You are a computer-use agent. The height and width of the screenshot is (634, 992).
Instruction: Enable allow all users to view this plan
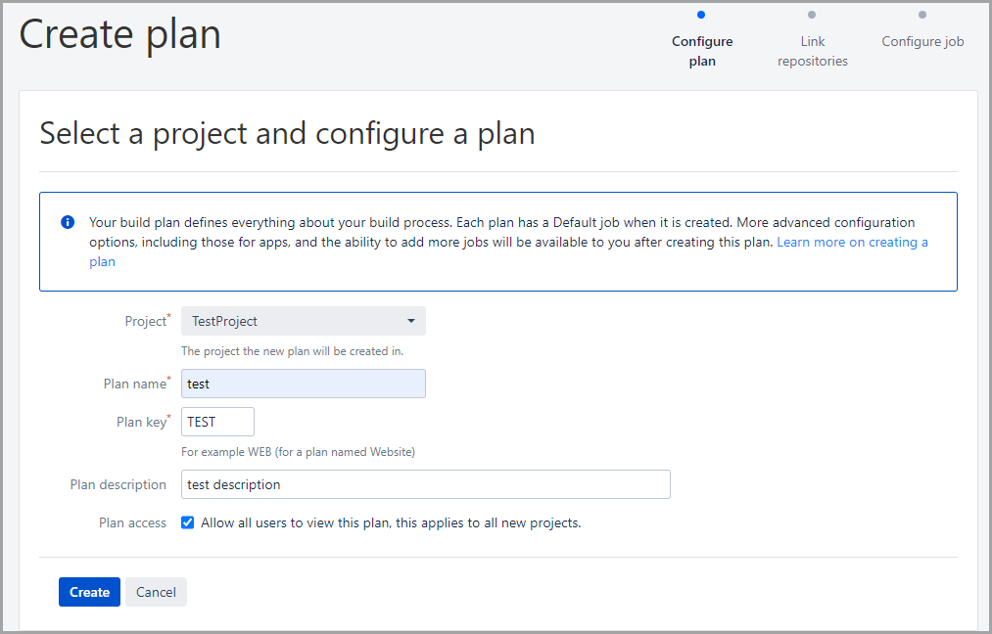pos(187,522)
